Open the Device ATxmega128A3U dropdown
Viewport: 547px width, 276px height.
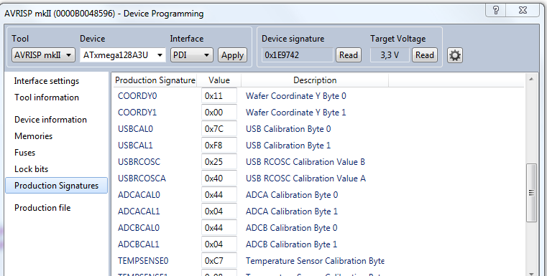tap(123, 55)
